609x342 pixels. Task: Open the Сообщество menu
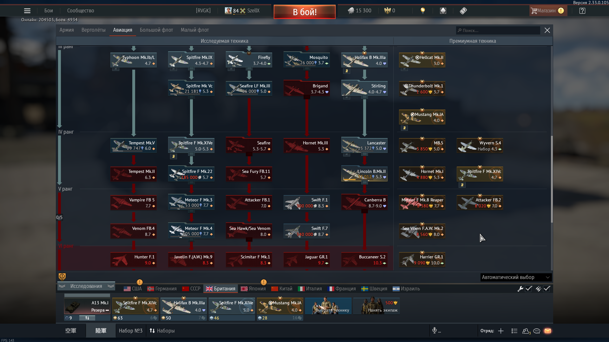click(81, 11)
